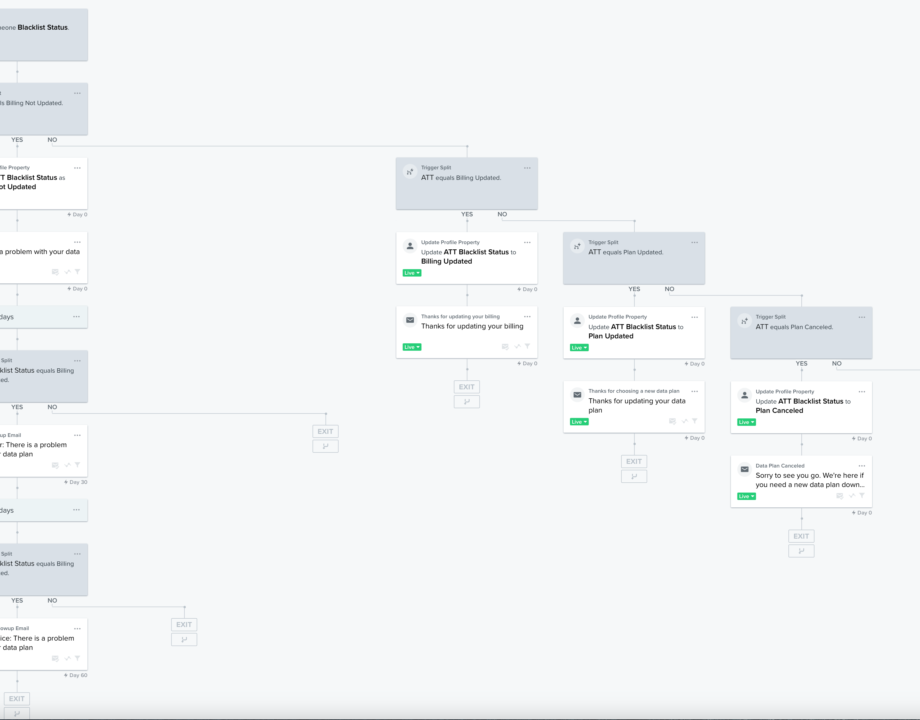The image size is (920, 720).
Task: Open three-dot menu on Billing Not Updated split card
Action: pyautogui.click(x=78, y=93)
